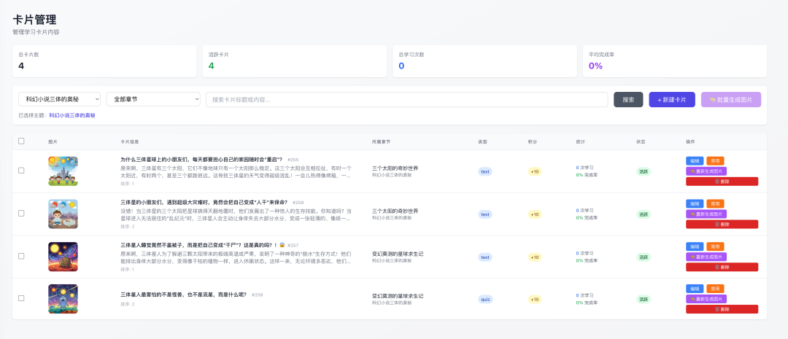Expand the 全部章节 chapter dropdown
Viewport: 788px width, 339px height.
click(153, 99)
